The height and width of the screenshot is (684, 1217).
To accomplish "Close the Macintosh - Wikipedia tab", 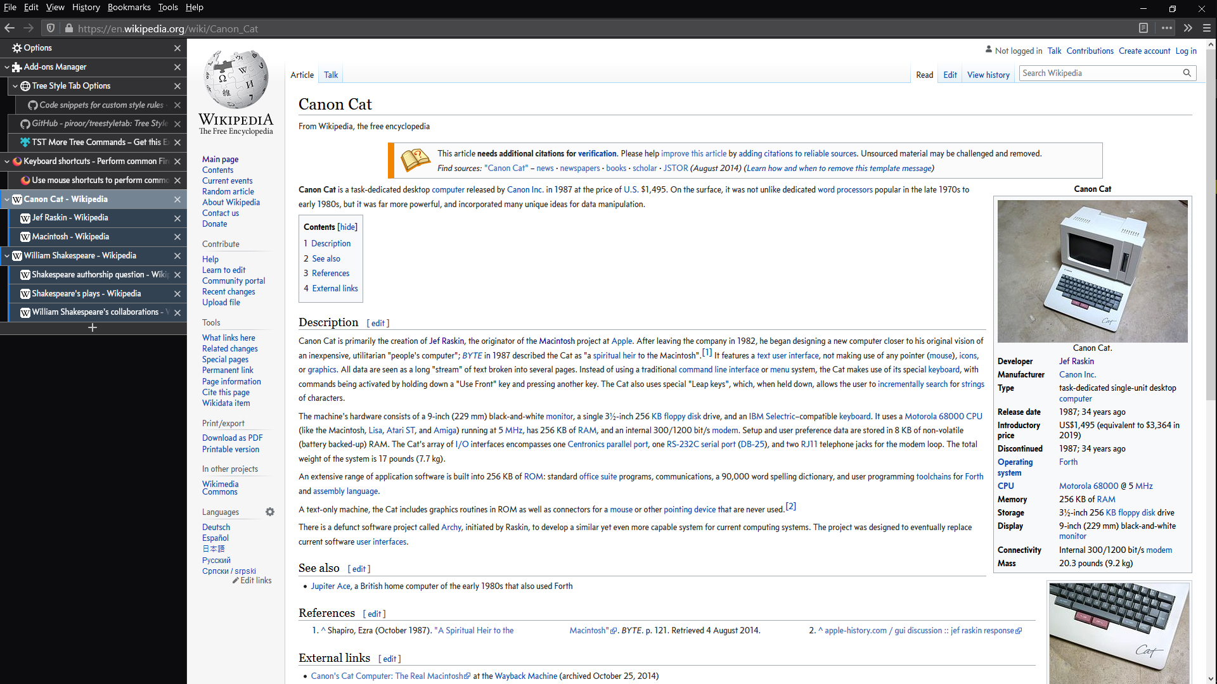I will click(x=177, y=237).
